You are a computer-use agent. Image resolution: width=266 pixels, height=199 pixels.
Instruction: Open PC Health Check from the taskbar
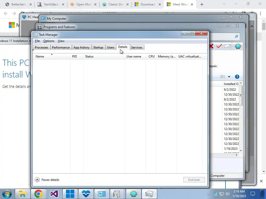(86, 194)
